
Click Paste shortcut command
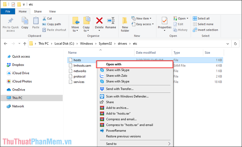(x=54, y=30)
